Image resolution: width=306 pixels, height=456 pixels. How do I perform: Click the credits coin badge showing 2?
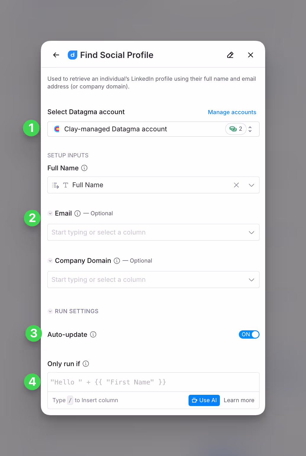click(236, 129)
